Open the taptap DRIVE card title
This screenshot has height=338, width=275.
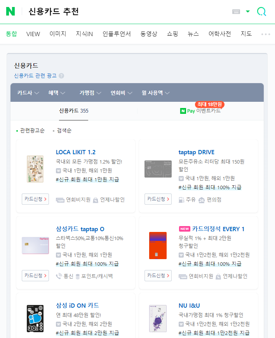197,152
